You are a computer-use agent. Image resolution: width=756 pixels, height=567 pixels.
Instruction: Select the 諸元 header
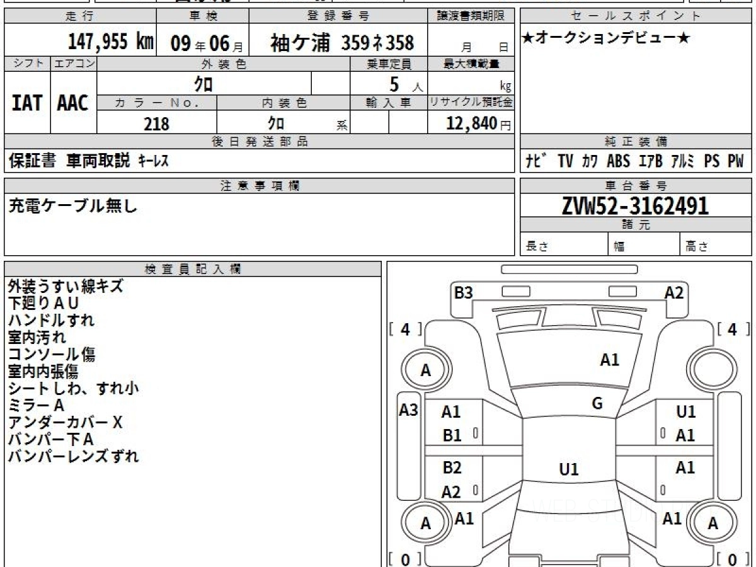(636, 226)
